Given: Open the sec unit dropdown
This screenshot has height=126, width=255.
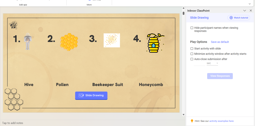Looking at the screenshot, I should (x=212, y=63).
